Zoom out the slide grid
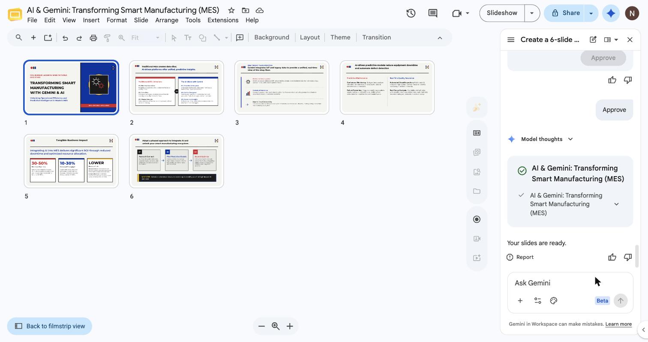This screenshot has width=648, height=342. pyautogui.click(x=261, y=327)
